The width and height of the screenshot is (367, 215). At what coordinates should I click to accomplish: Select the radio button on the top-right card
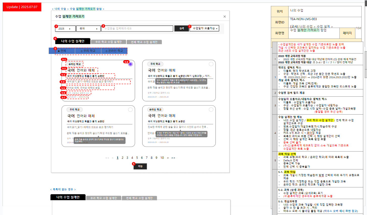[211, 64]
